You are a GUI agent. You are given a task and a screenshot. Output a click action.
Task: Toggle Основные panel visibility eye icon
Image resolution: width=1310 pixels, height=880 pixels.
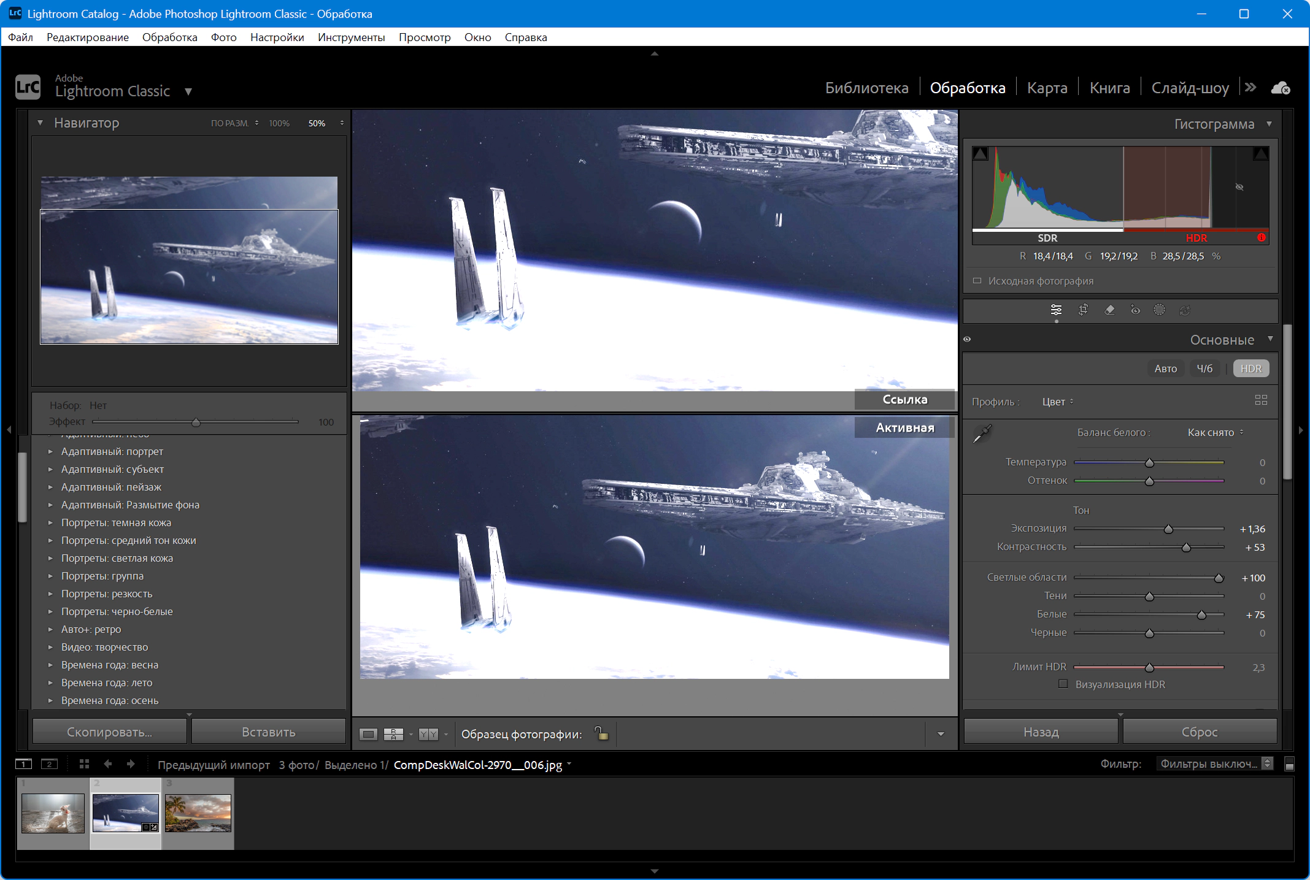(x=967, y=339)
